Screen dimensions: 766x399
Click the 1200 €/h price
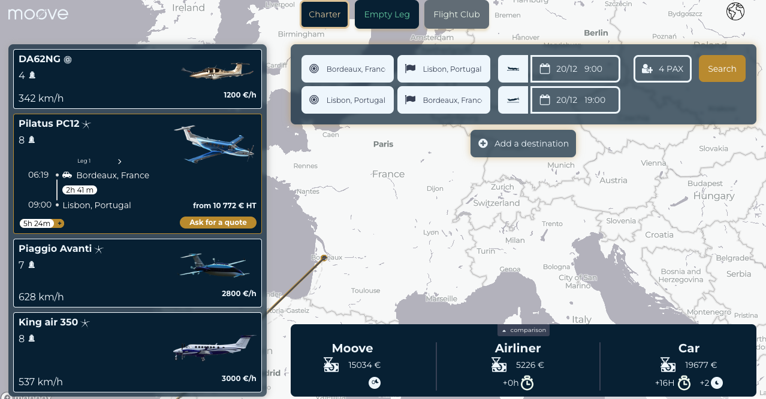coord(240,95)
